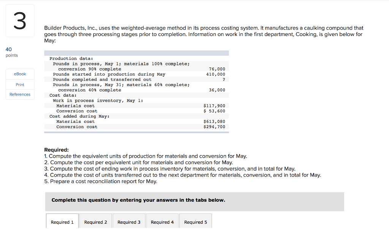The width and height of the screenshot is (389, 229).
Task: Select the Required 3 tab
Action: click(x=129, y=222)
